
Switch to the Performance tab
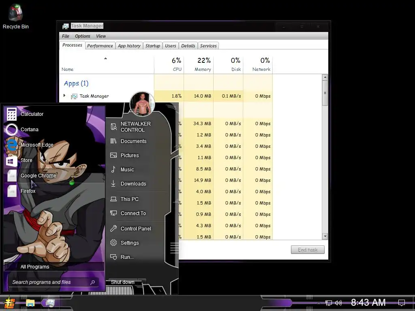[100, 46]
